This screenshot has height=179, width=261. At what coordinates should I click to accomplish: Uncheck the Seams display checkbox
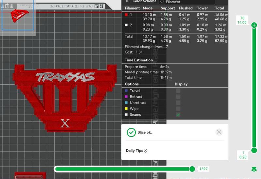(178, 115)
